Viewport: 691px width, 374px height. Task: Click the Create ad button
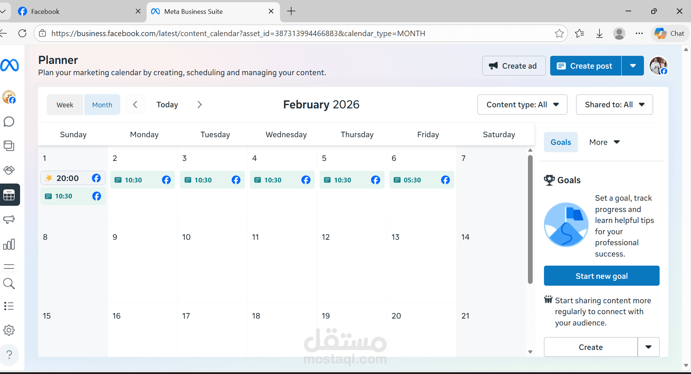click(x=514, y=66)
